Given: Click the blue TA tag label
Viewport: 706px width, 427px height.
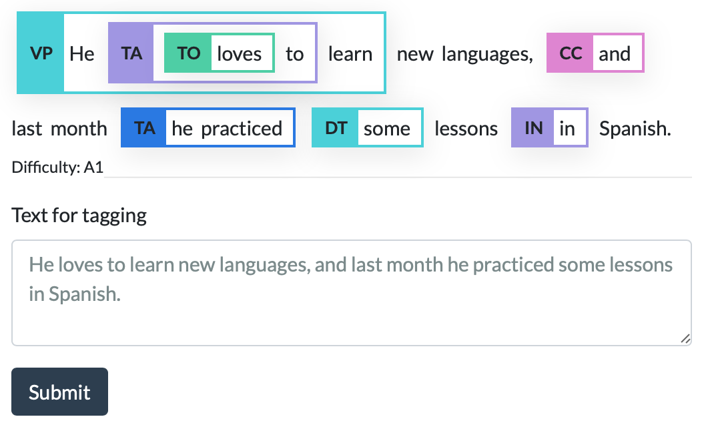Looking at the screenshot, I should 145,127.
